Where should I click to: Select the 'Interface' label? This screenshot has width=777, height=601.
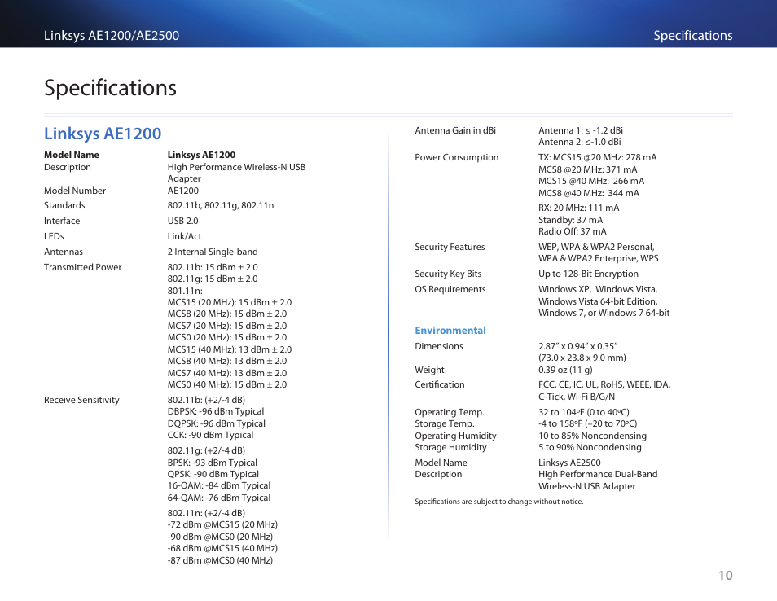[x=62, y=221]
